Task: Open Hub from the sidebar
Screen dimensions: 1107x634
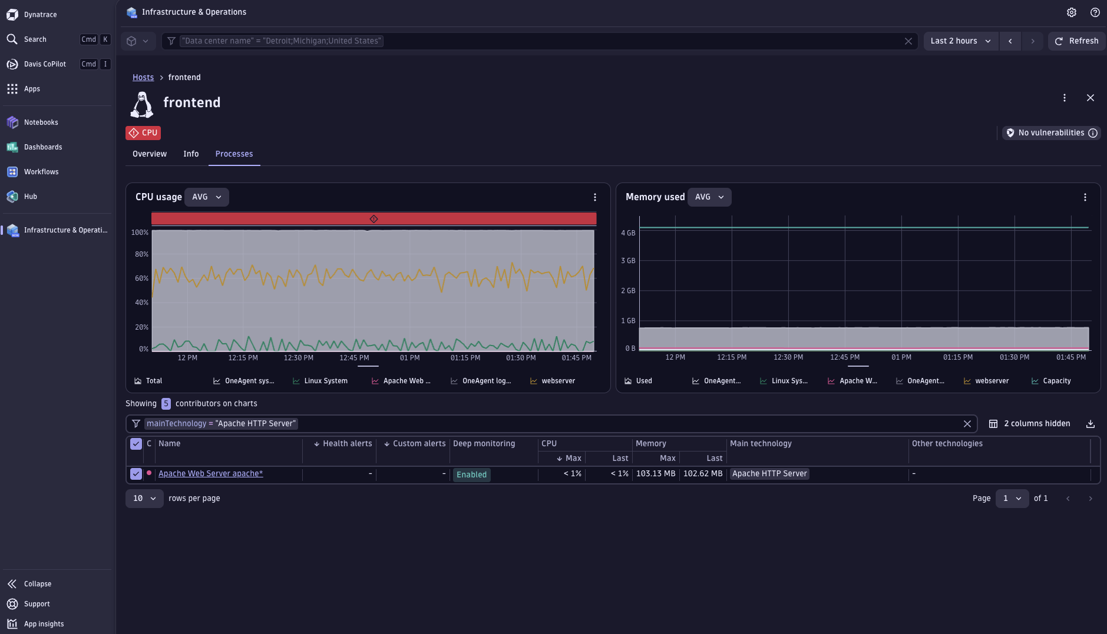Action: [22, 197]
